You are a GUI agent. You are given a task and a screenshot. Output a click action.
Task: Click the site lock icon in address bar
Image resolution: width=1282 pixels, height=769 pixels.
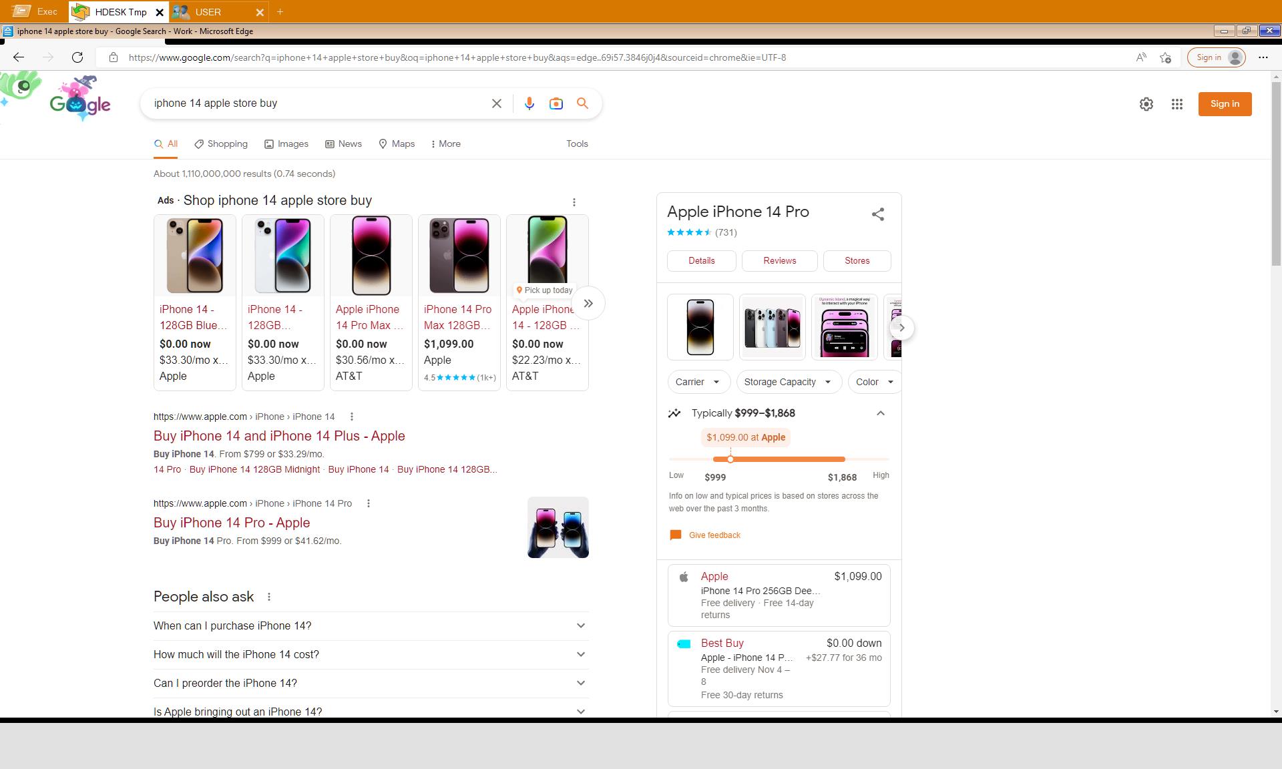[114, 57]
